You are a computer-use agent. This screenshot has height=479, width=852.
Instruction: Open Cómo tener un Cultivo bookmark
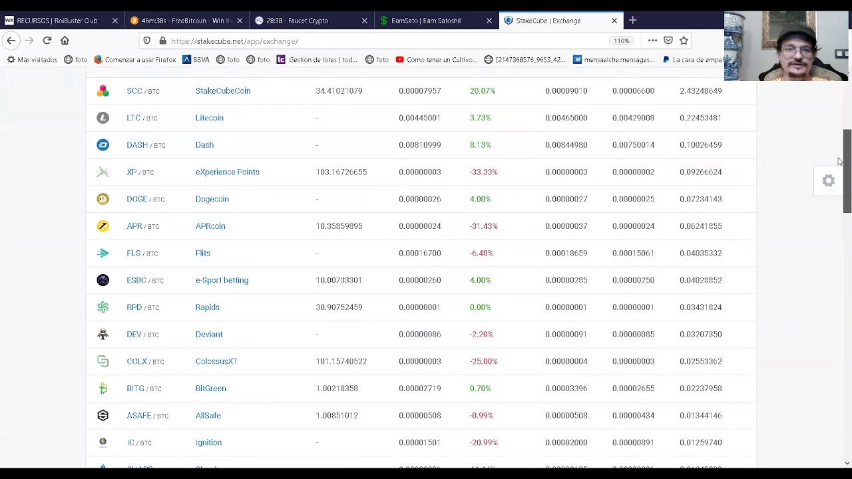click(437, 60)
